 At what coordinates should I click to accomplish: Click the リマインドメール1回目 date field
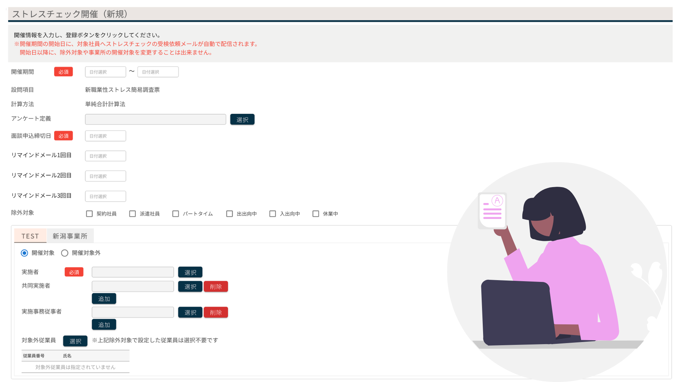[x=105, y=156]
